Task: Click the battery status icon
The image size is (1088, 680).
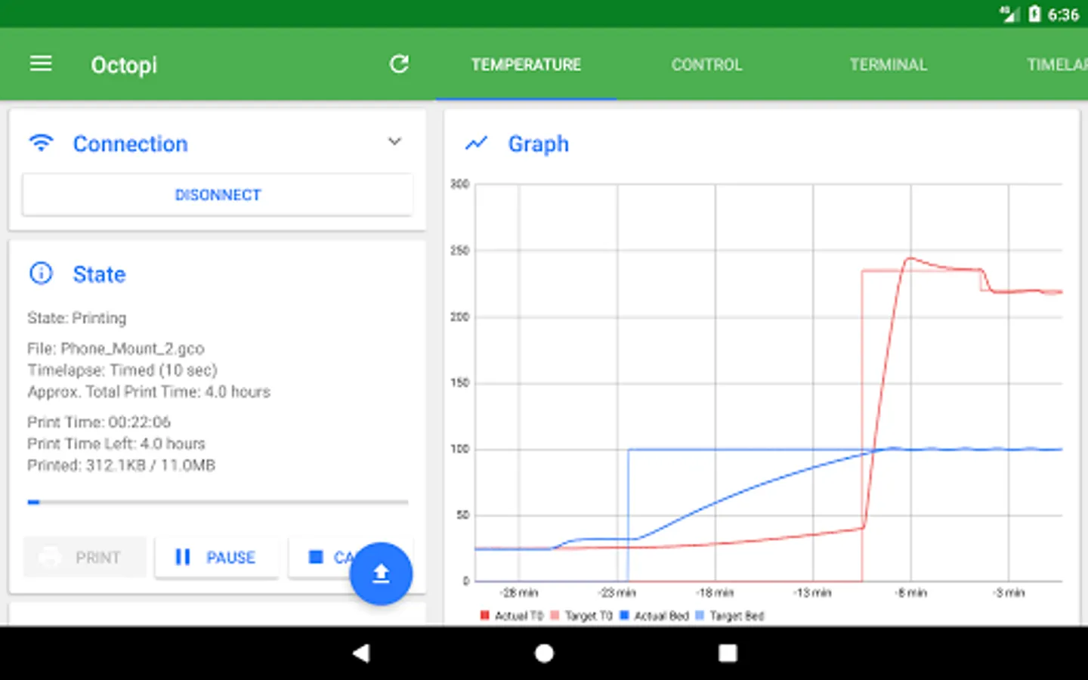Action: pyautogui.click(x=1034, y=14)
